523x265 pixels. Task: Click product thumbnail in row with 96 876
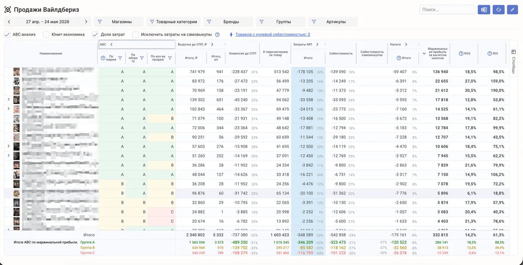[x=17, y=193]
